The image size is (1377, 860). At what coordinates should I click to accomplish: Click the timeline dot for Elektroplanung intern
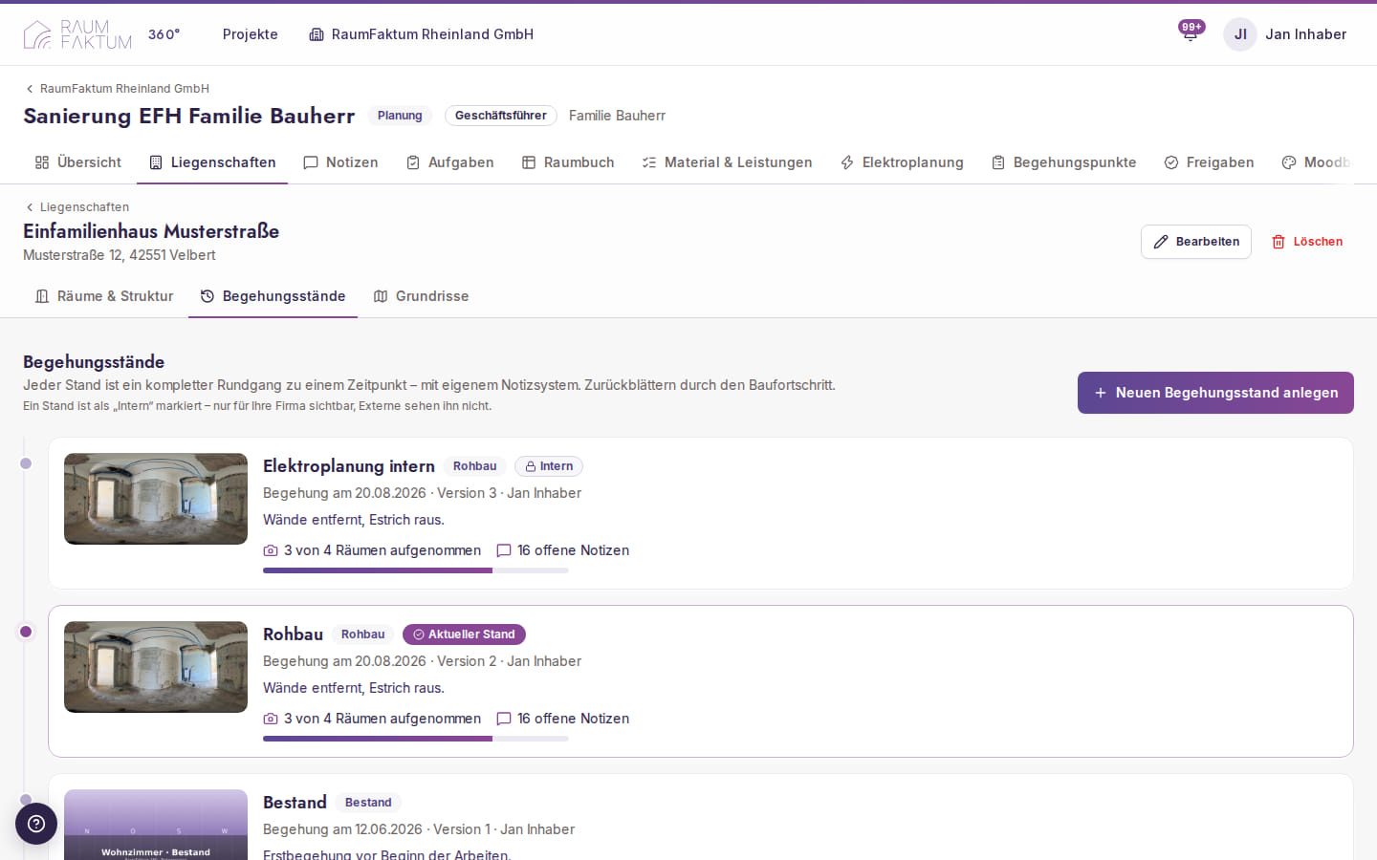coord(26,463)
